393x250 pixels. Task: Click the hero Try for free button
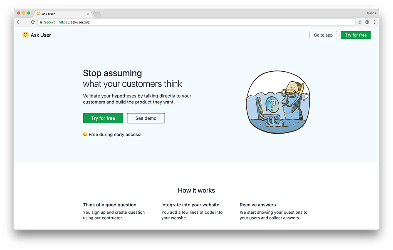(x=103, y=118)
